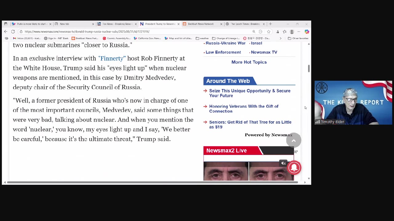Click the Powered by Newsmax text

point(268,135)
